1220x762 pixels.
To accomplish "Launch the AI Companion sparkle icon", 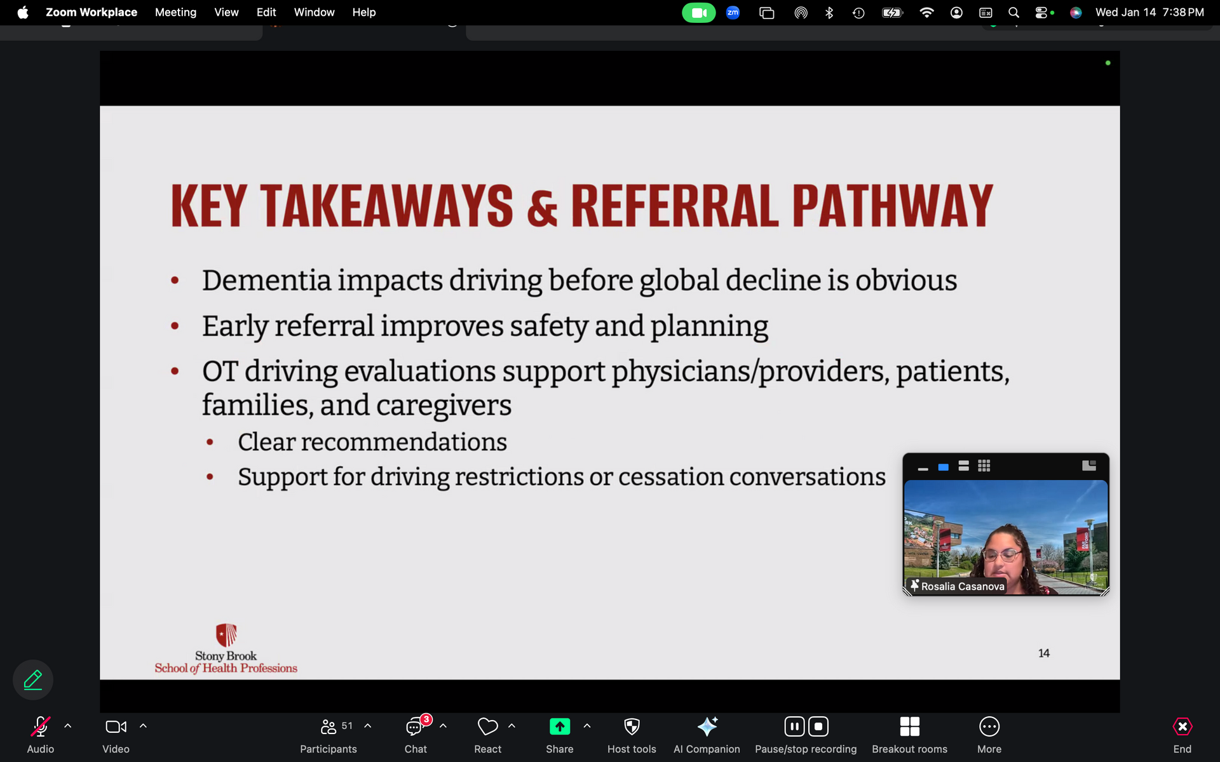I will coord(707,727).
